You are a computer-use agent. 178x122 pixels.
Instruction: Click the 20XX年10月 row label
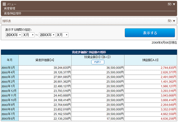pyautogui.click(x=9, y=100)
